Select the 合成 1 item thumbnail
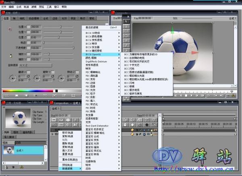Screen dimensions: 242x176 pos(8,150)
